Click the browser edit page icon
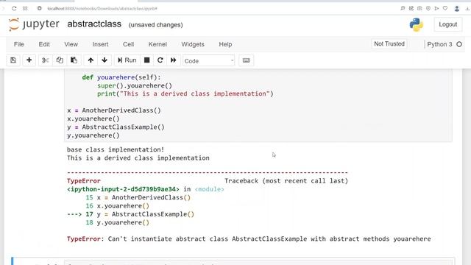 (x=411, y=8)
